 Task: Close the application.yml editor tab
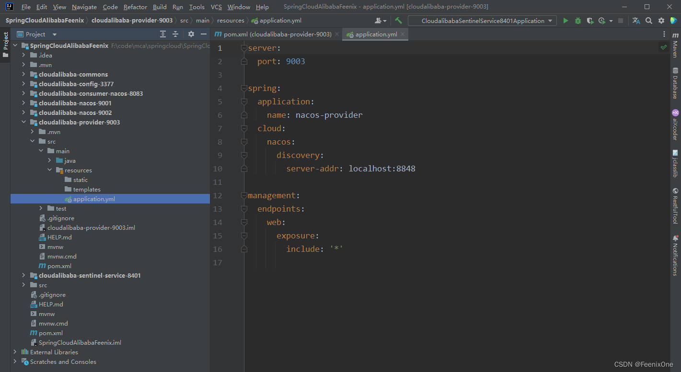pyautogui.click(x=403, y=34)
